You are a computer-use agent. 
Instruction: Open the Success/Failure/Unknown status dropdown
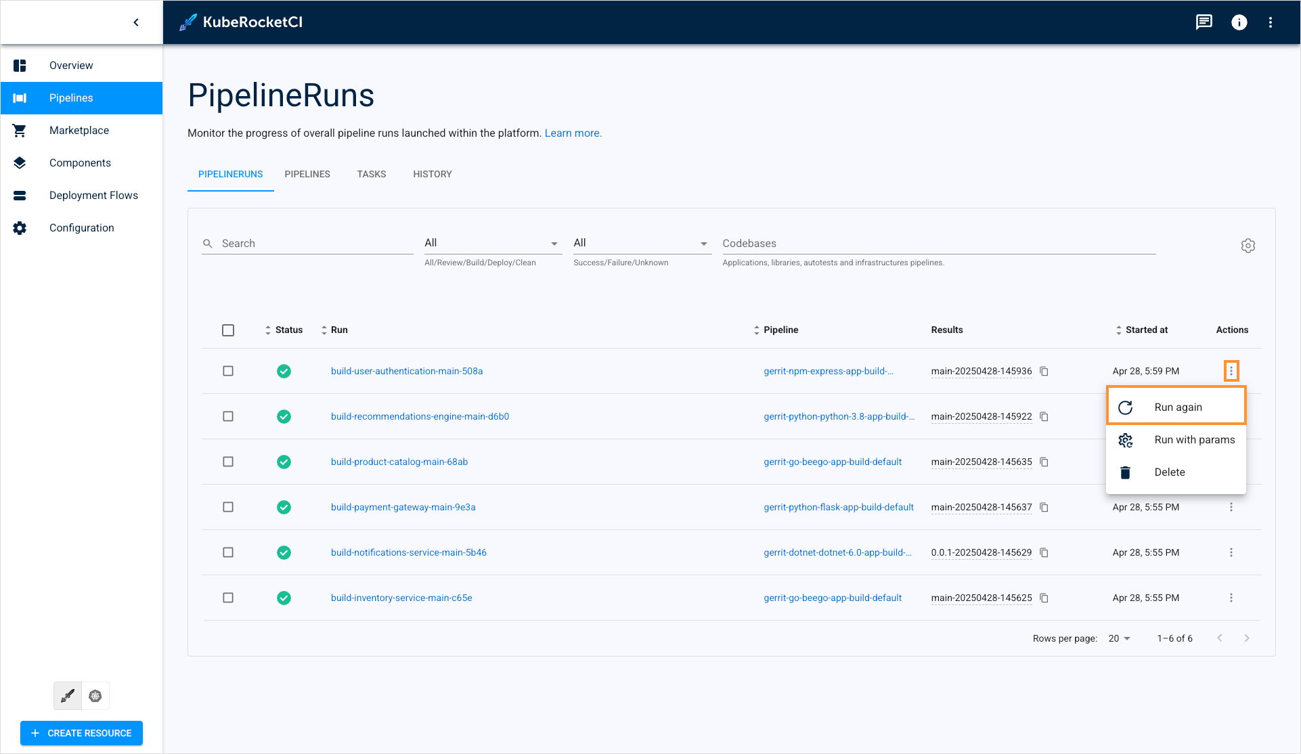coord(642,242)
